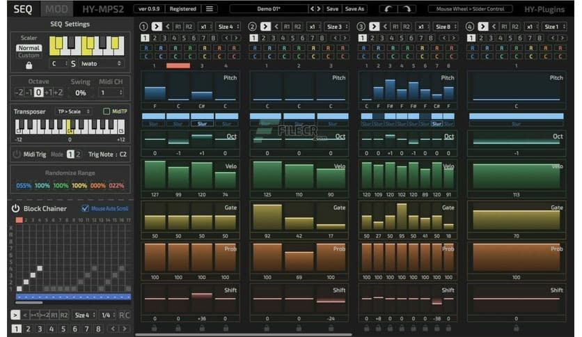Open the TP > Scale dropdown
582x337 pixels.
72,111
